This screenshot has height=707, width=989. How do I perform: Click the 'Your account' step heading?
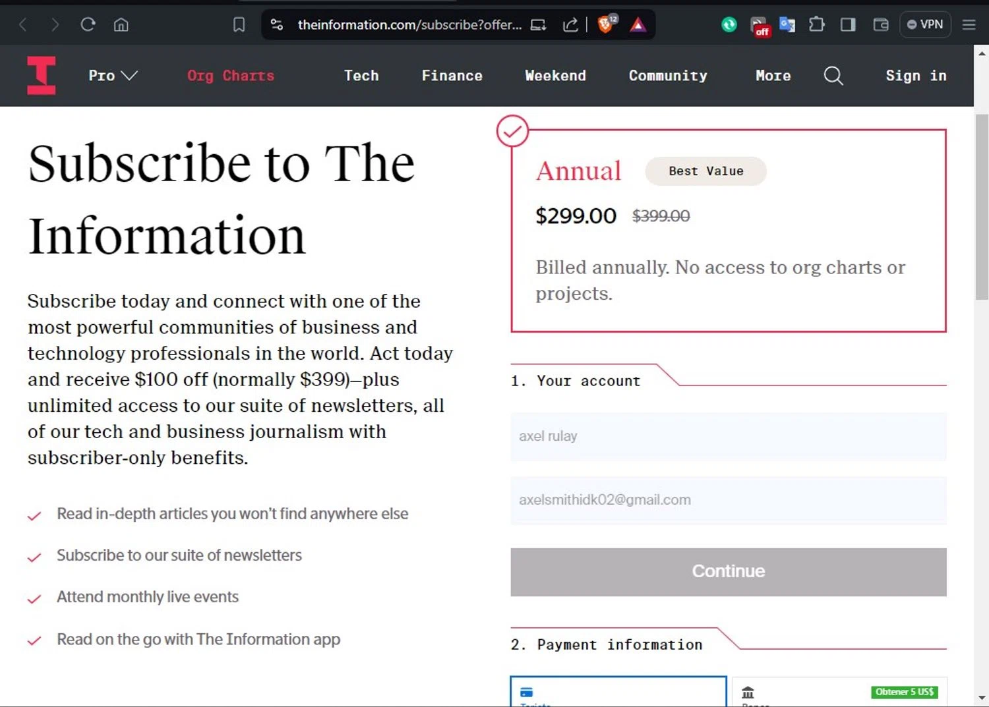pyautogui.click(x=575, y=381)
